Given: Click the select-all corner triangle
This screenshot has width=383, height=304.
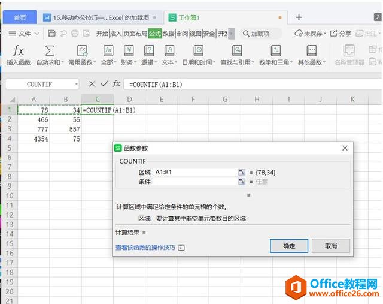Looking at the screenshot, I should pos(13,100).
